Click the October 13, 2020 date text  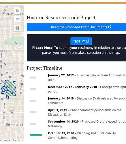(x=61, y=133)
